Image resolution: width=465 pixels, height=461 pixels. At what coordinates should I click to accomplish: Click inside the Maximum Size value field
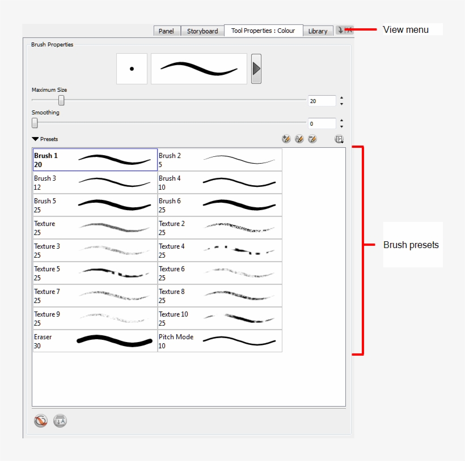click(x=322, y=100)
